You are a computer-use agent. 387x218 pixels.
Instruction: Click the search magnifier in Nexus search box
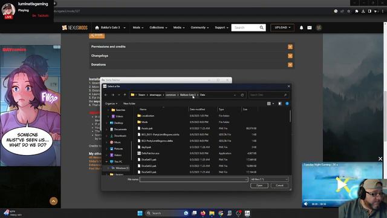click(x=262, y=28)
